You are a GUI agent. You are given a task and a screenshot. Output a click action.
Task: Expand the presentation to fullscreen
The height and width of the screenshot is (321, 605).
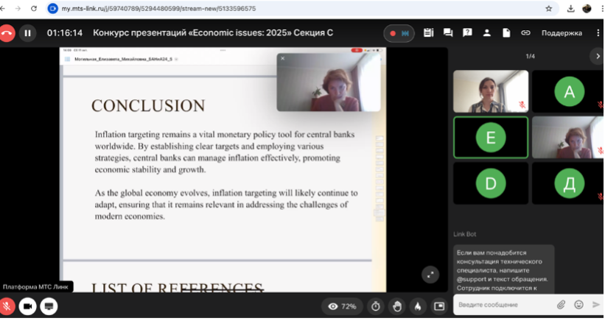tap(430, 275)
